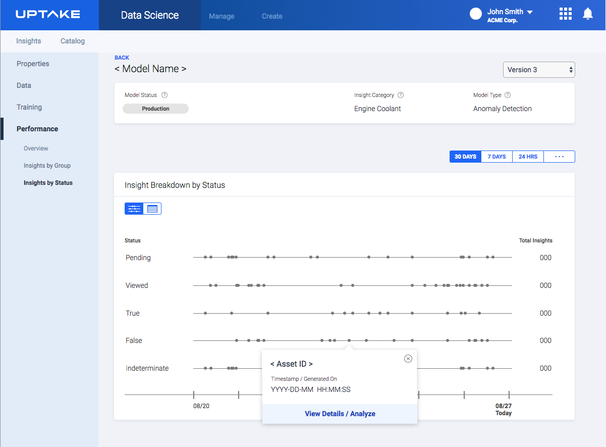Switch to table list view
This screenshot has width=606, height=447.
152,209
